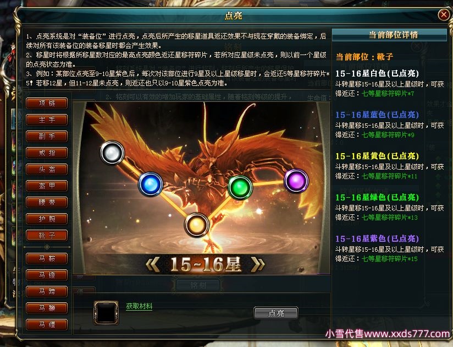
Task: Select the yellow star orb
Action: click(x=196, y=225)
